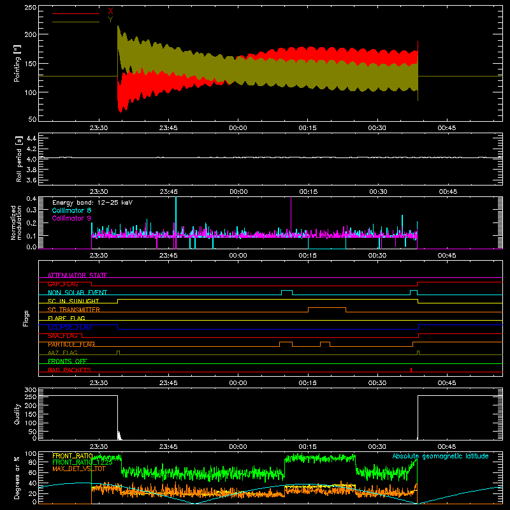
Task: Click the FLARE_FLAG label
Action: pos(66,318)
